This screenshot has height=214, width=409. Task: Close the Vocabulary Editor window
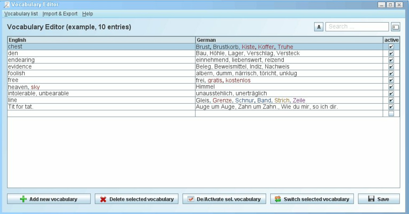[x=399, y=5]
